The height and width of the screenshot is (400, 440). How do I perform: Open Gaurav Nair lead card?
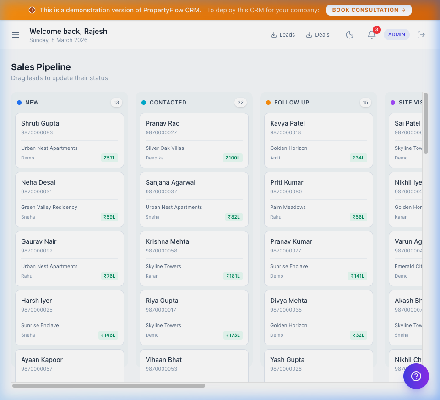point(70,258)
